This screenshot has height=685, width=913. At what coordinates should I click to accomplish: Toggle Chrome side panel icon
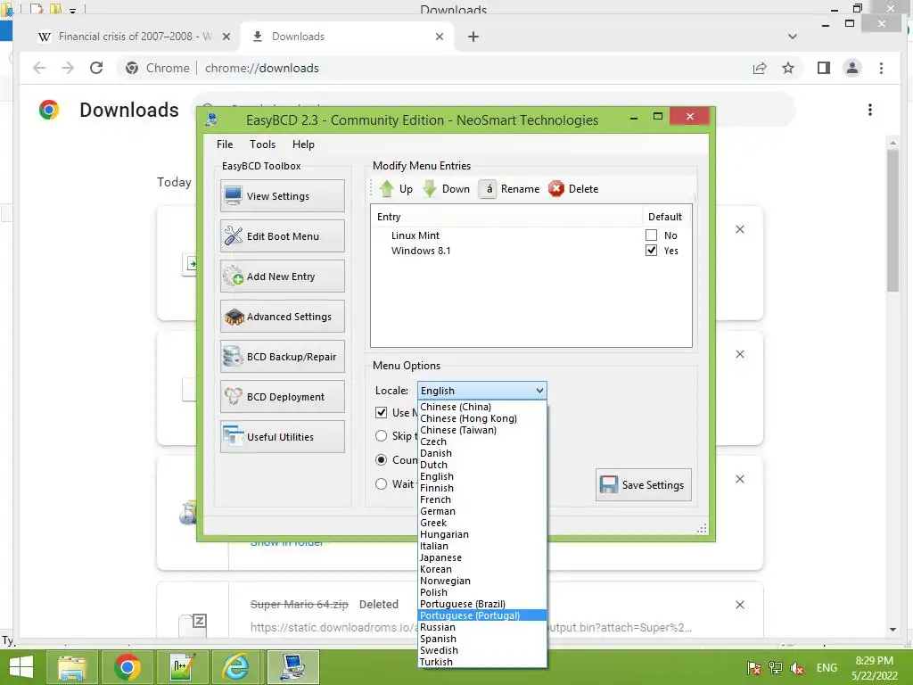coord(823,68)
